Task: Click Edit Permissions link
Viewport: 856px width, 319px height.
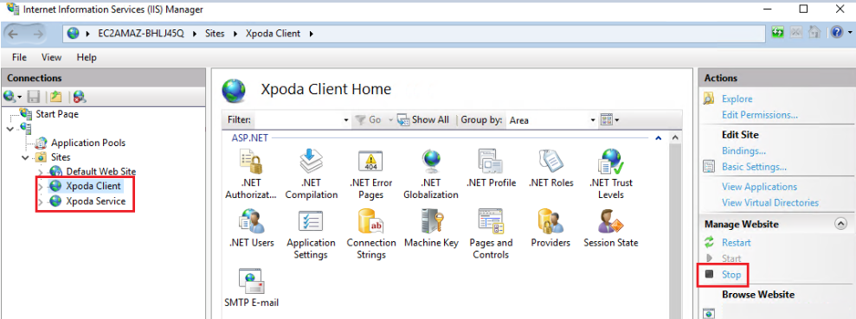Action: [760, 115]
